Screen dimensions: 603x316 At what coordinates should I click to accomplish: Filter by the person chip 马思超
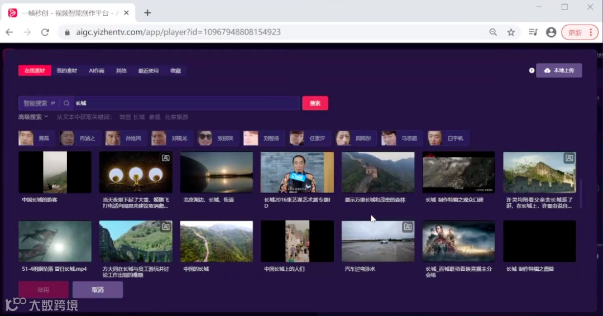pyautogui.click(x=401, y=138)
